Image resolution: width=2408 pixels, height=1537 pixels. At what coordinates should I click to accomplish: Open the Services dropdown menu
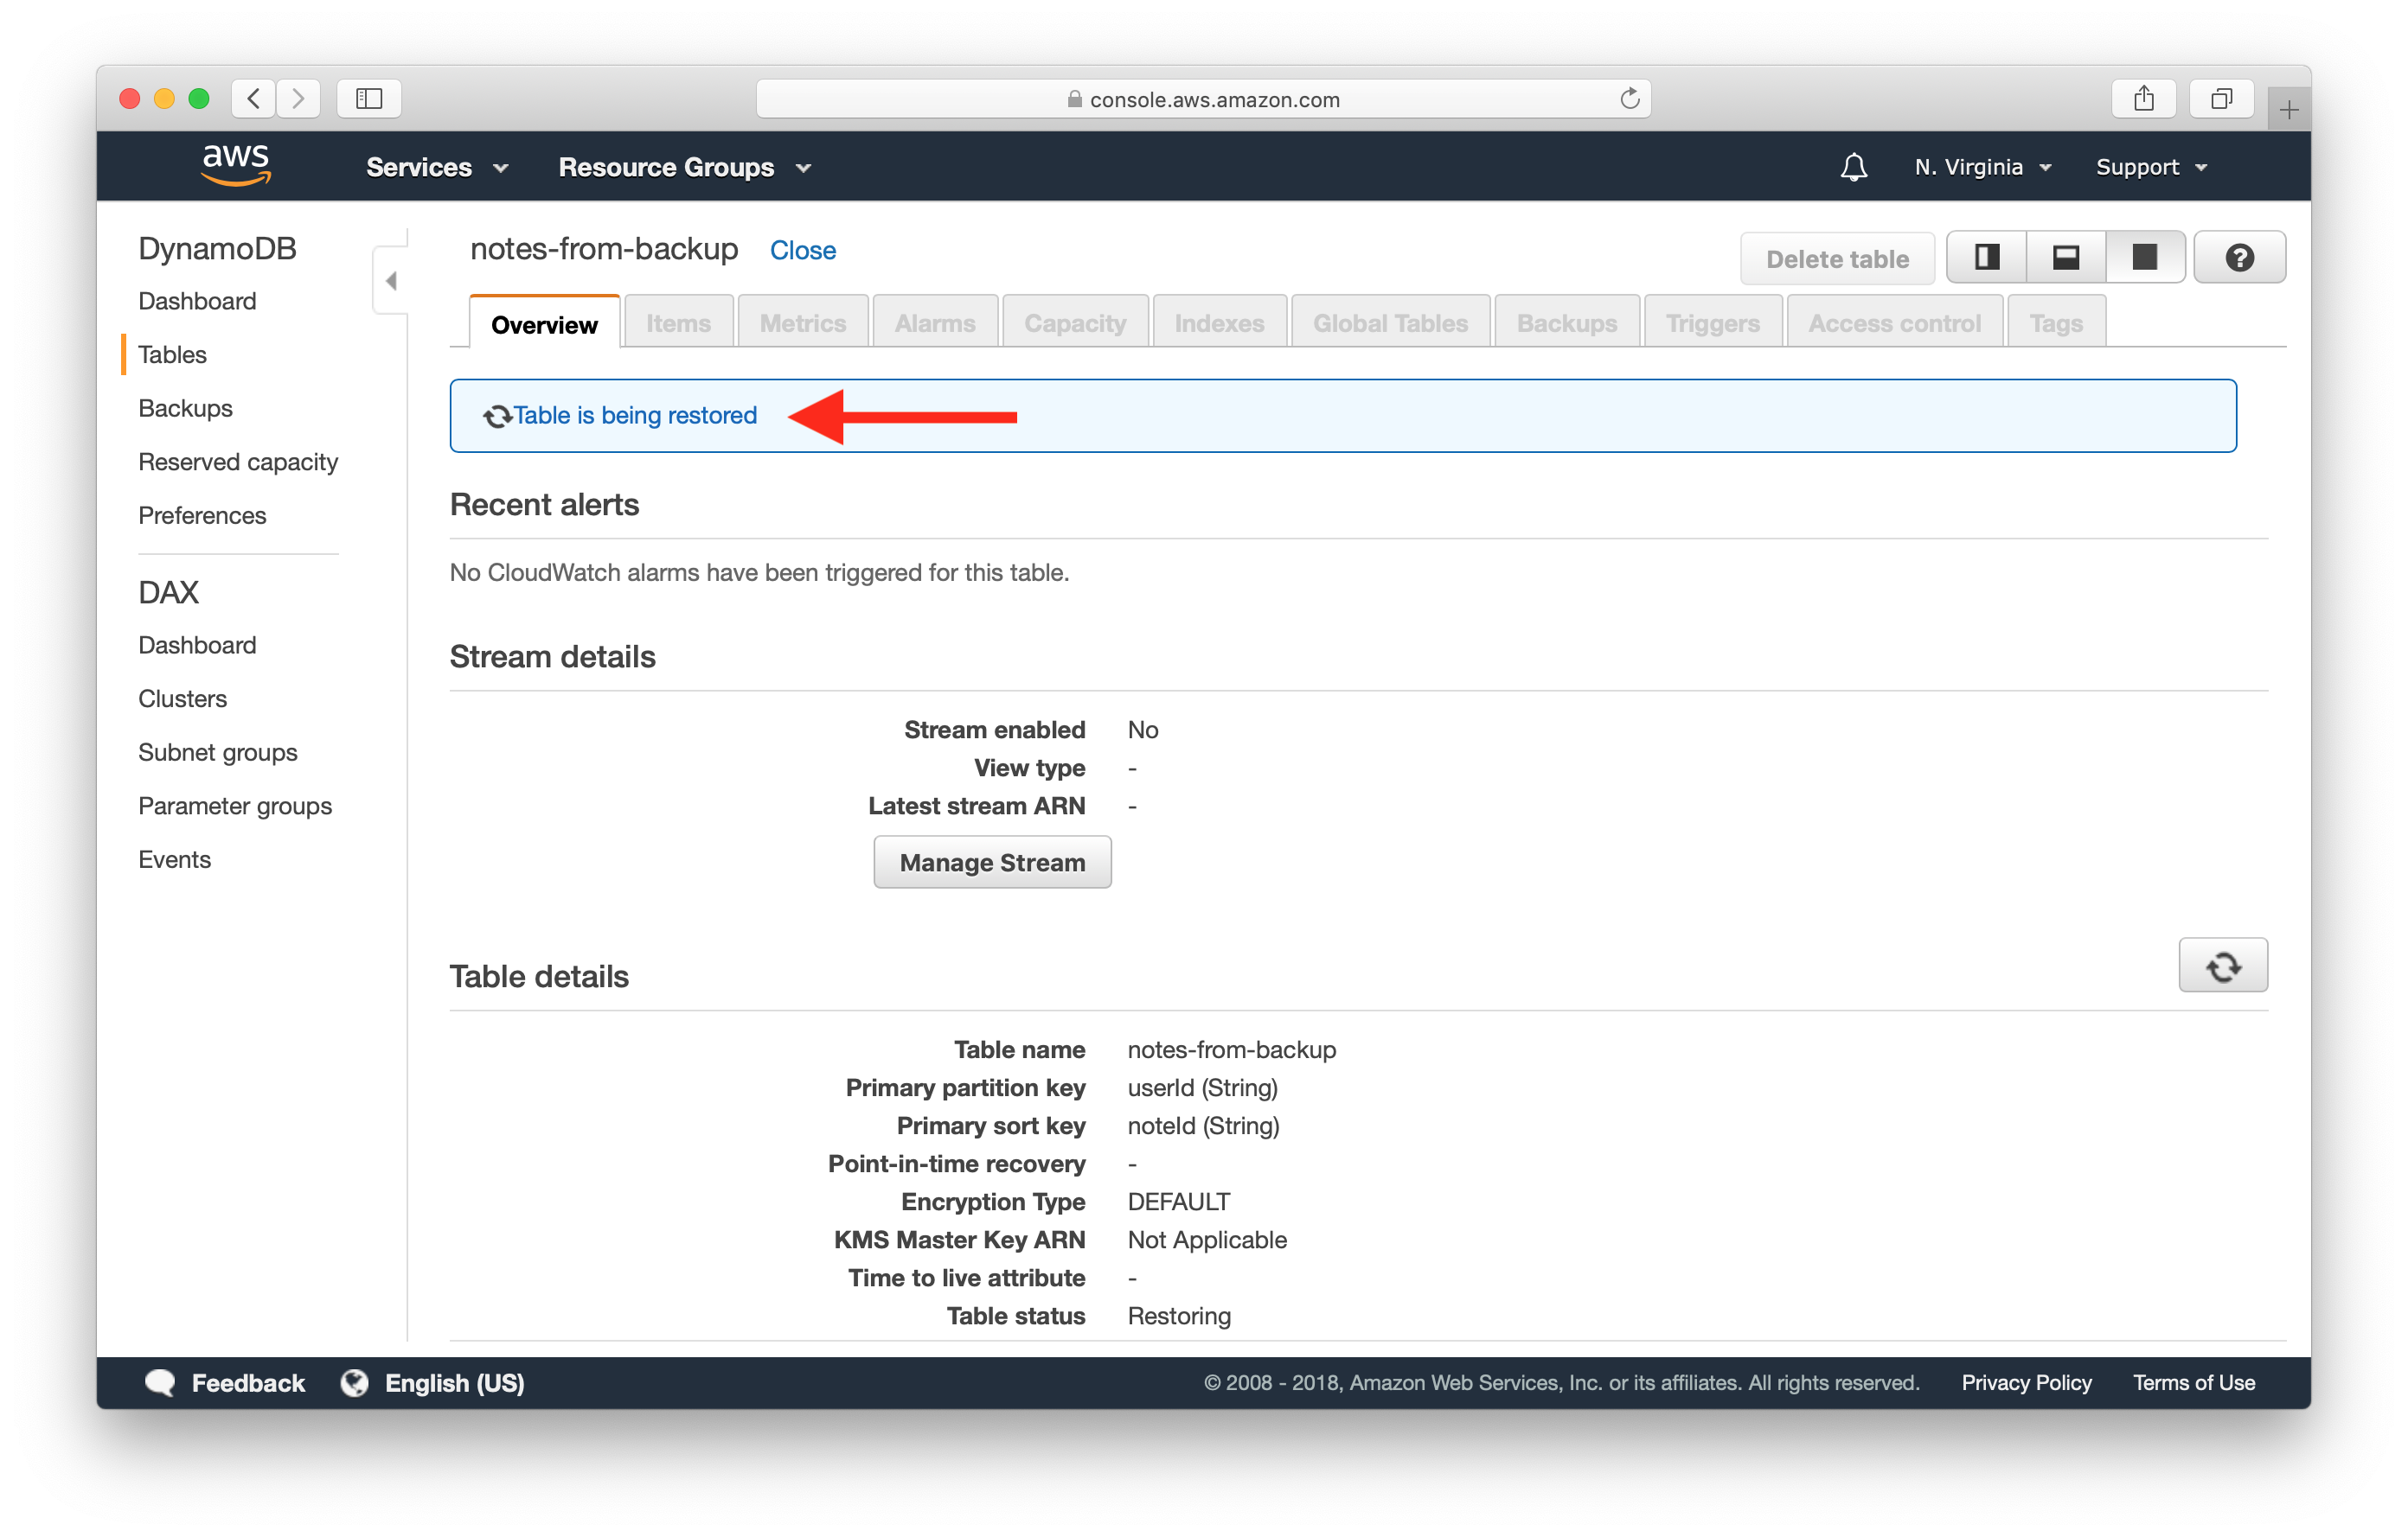pyautogui.click(x=432, y=167)
